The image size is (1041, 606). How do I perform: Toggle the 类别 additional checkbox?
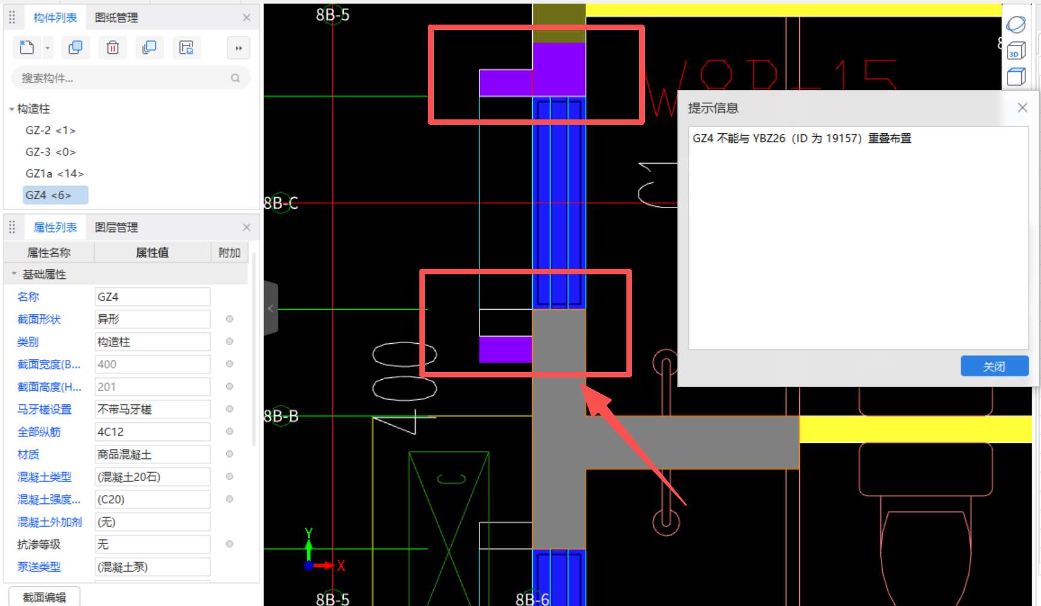[229, 341]
